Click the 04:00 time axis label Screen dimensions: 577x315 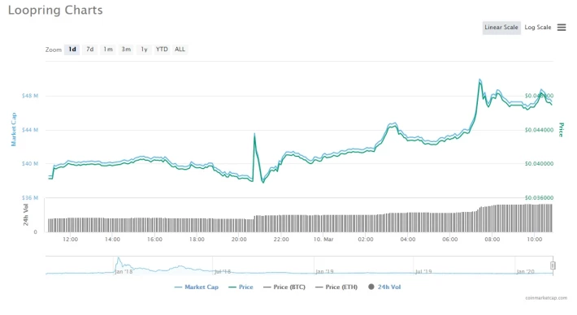[x=408, y=239]
